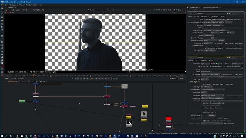Click the yellow Roto node near the magenta node
Screen dimensions: 246x138
tap(145, 107)
